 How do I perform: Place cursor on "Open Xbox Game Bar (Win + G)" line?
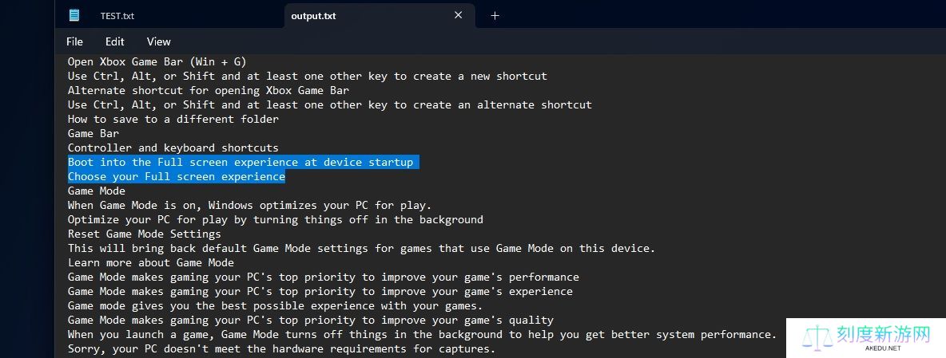click(157, 61)
